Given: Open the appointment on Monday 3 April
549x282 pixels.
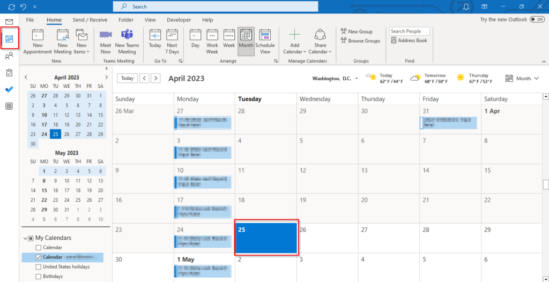Looking at the screenshot, I should point(203,153).
